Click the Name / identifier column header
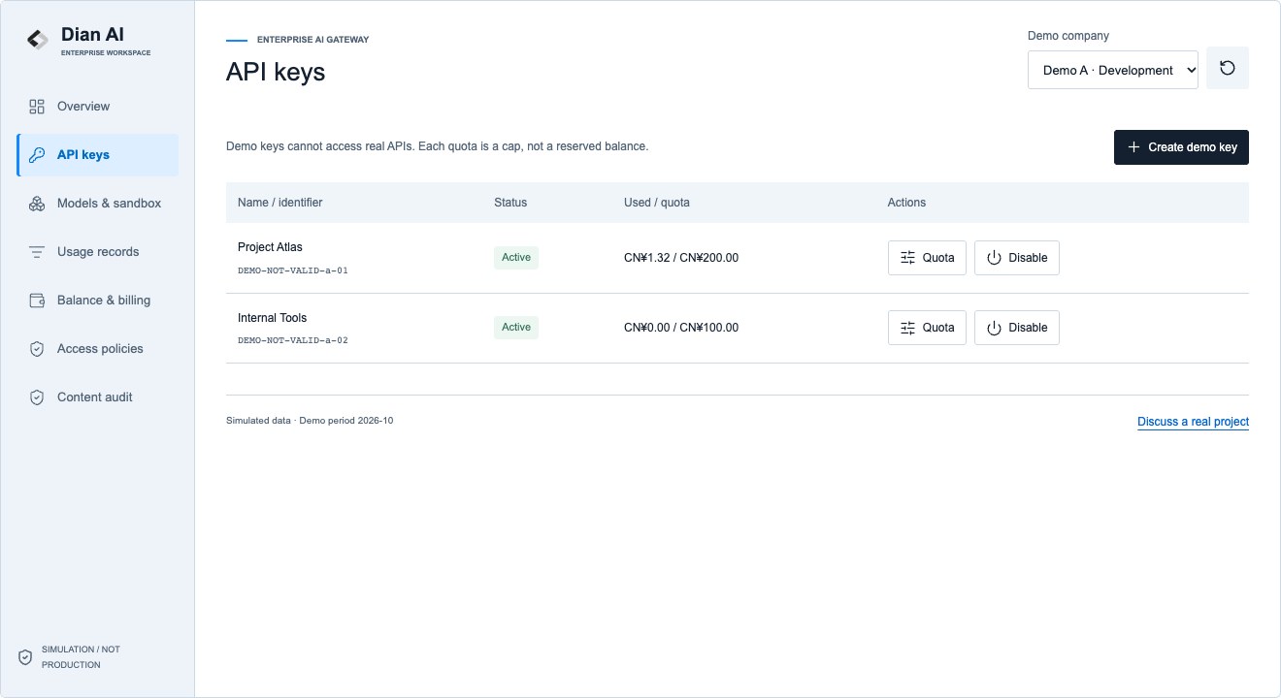Screen dimensions: 1281x698 click(x=280, y=203)
